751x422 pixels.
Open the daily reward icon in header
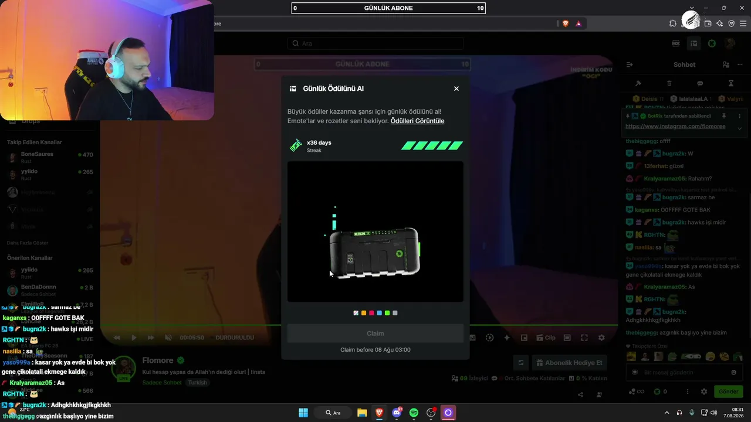pyautogui.click(x=694, y=43)
